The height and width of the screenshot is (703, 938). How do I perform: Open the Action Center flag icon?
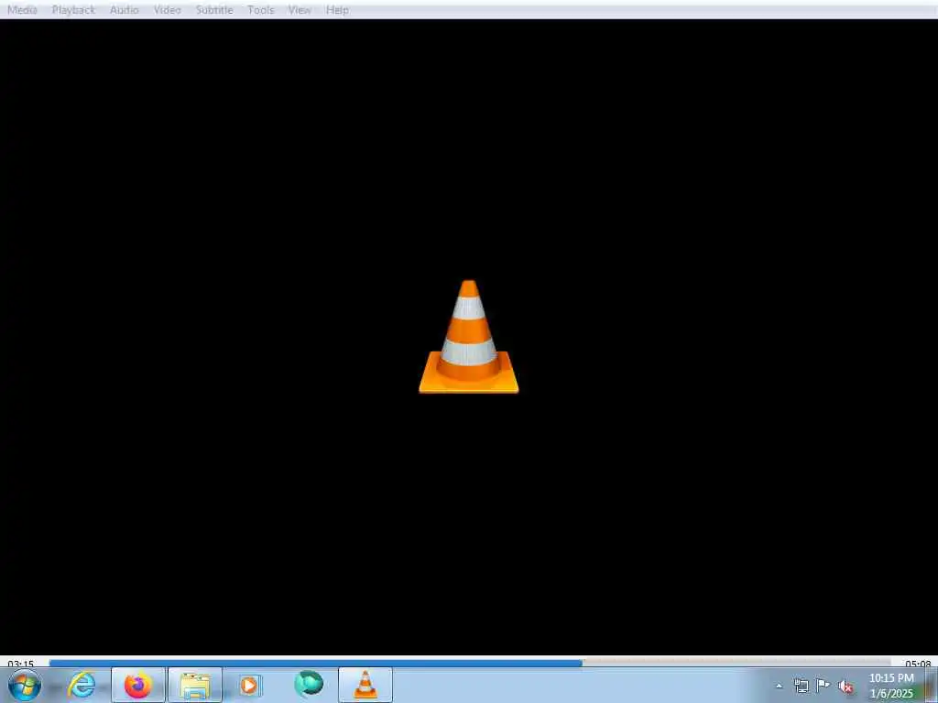(823, 686)
